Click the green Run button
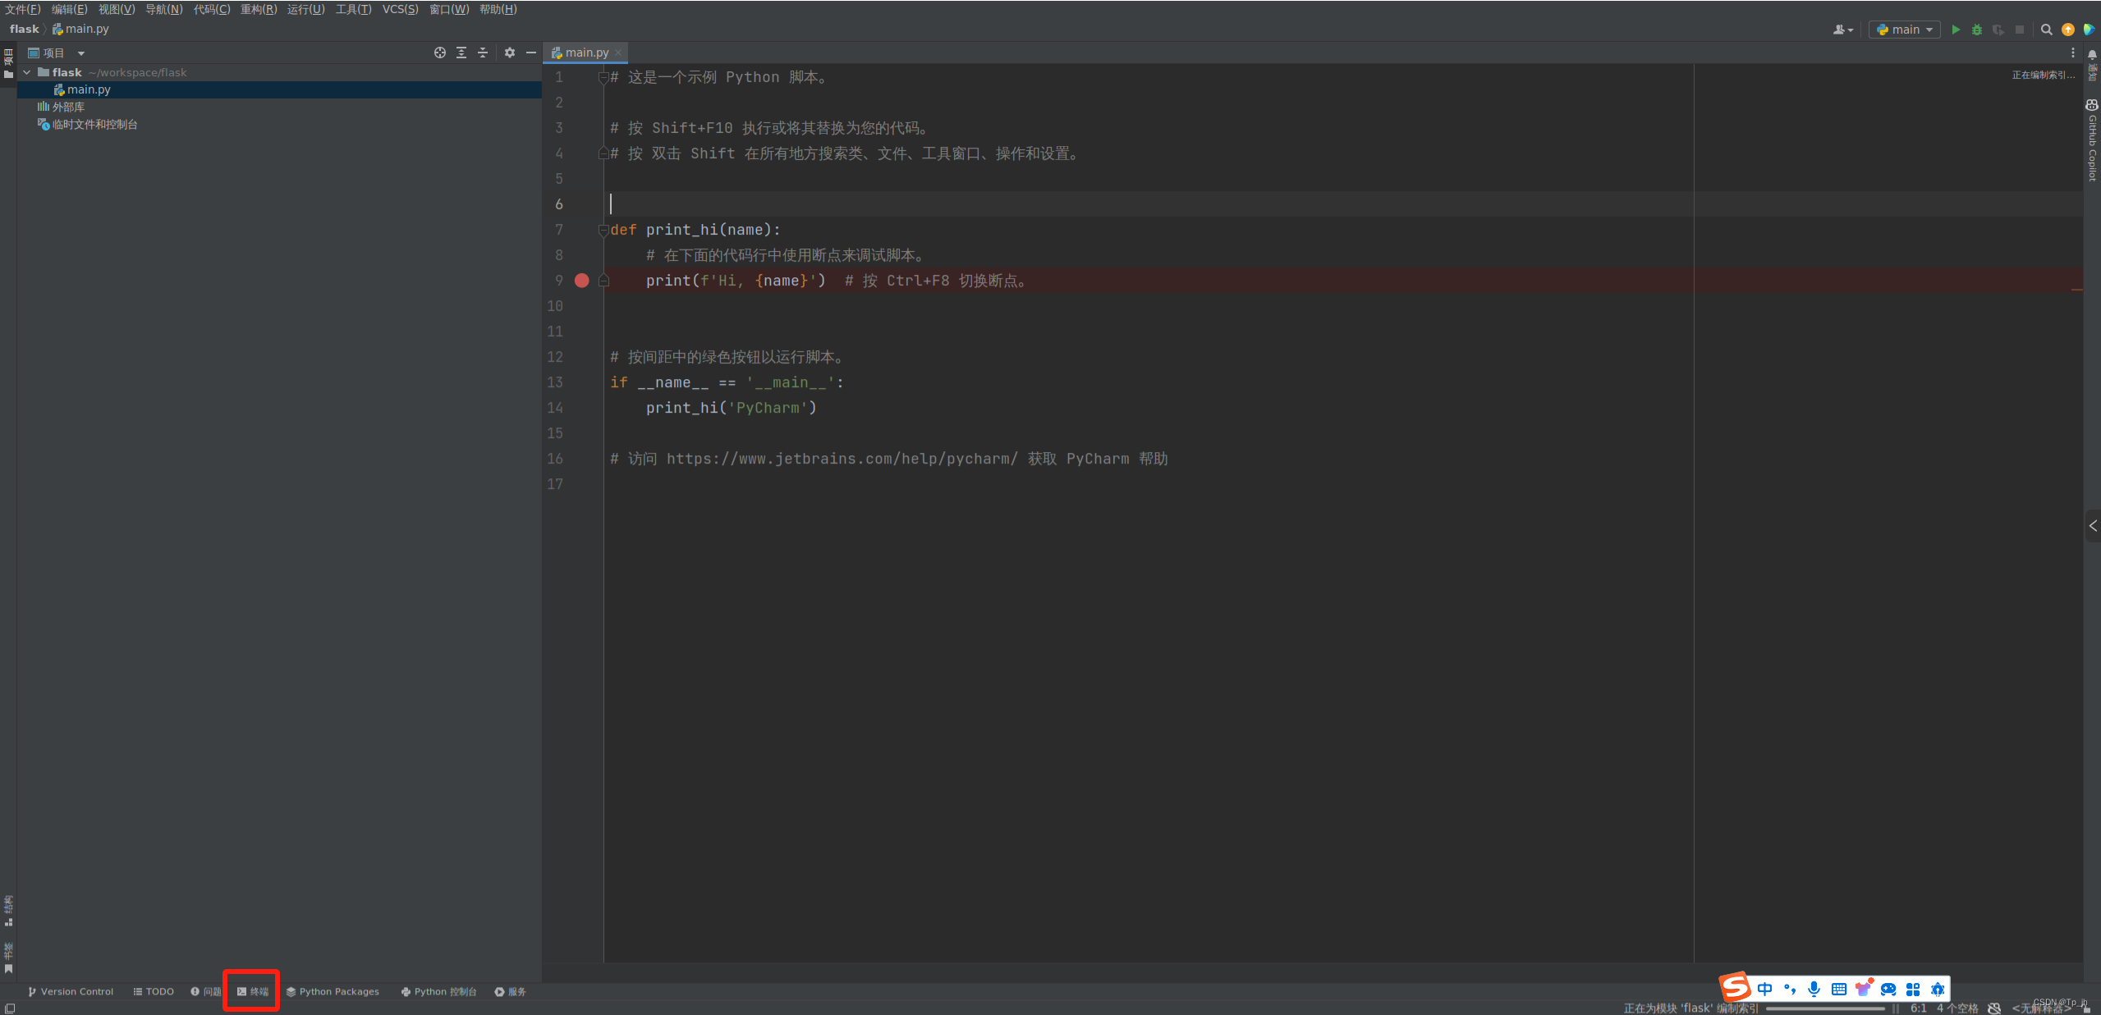Viewport: 2101px width, 1015px height. click(1956, 30)
